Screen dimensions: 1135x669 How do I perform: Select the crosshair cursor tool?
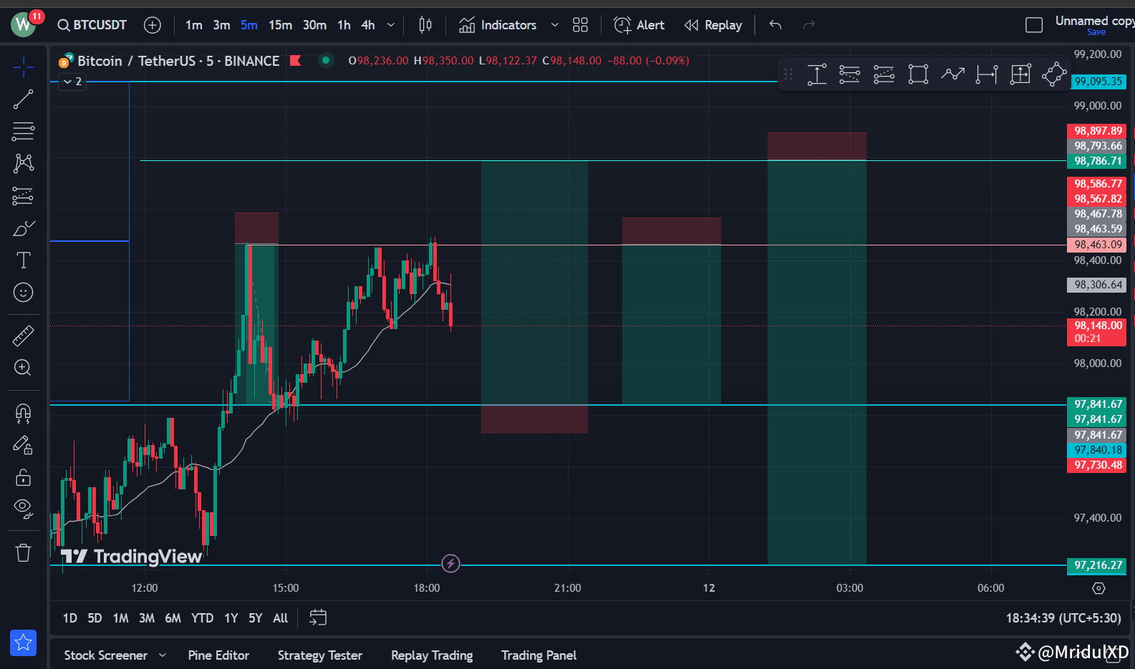(x=23, y=68)
